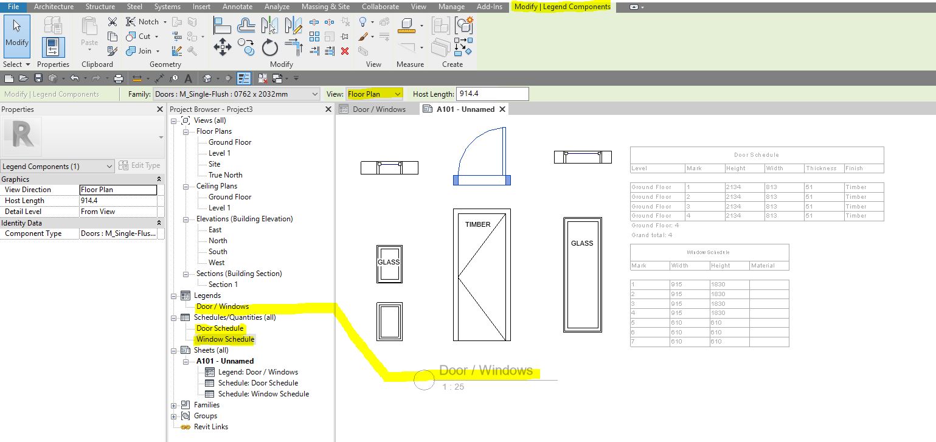Activate the Rotate tool
Viewport: 936px width, 442px height.
pyautogui.click(x=269, y=47)
